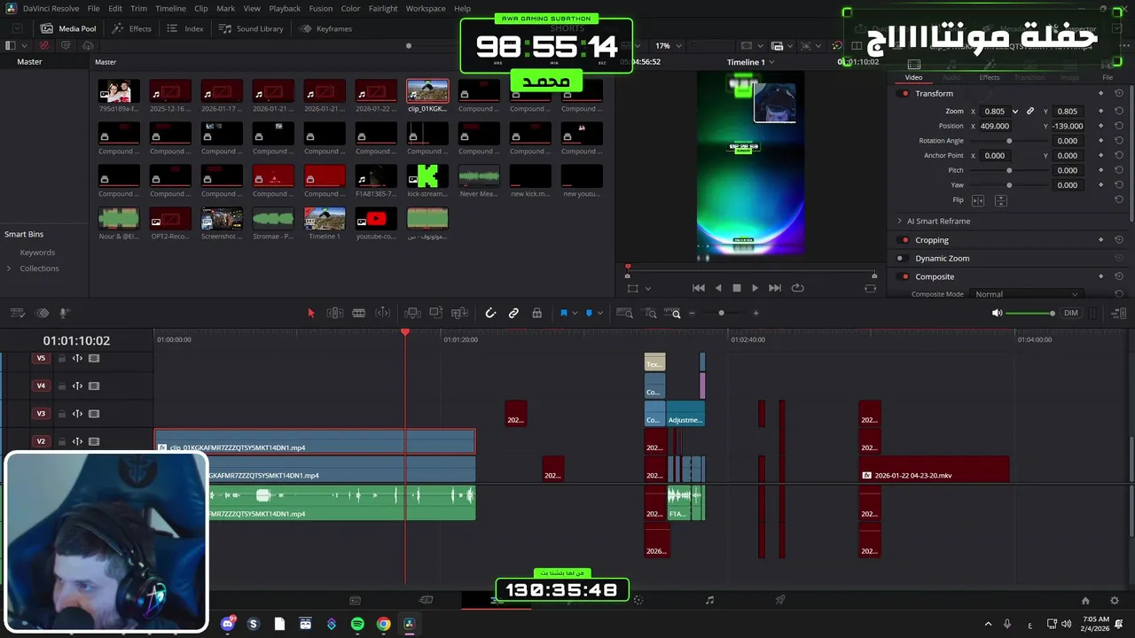Open the Index panel
Viewport: 1135px width, 638px height.
185,28
